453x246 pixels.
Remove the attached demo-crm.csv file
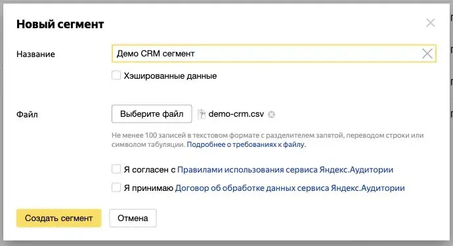coord(271,115)
